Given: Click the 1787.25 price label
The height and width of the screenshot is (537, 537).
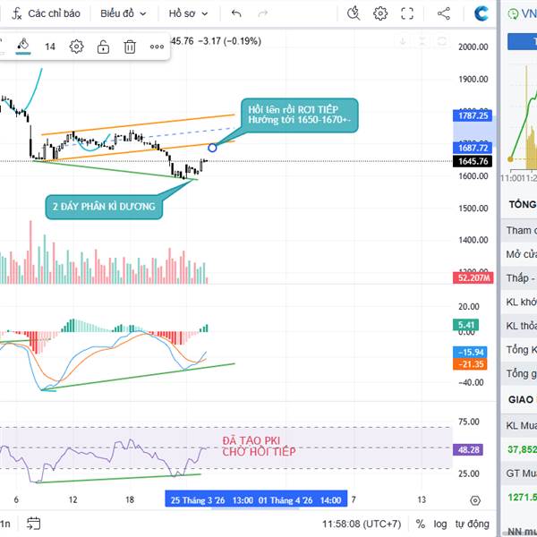Looking at the screenshot, I should [x=473, y=115].
